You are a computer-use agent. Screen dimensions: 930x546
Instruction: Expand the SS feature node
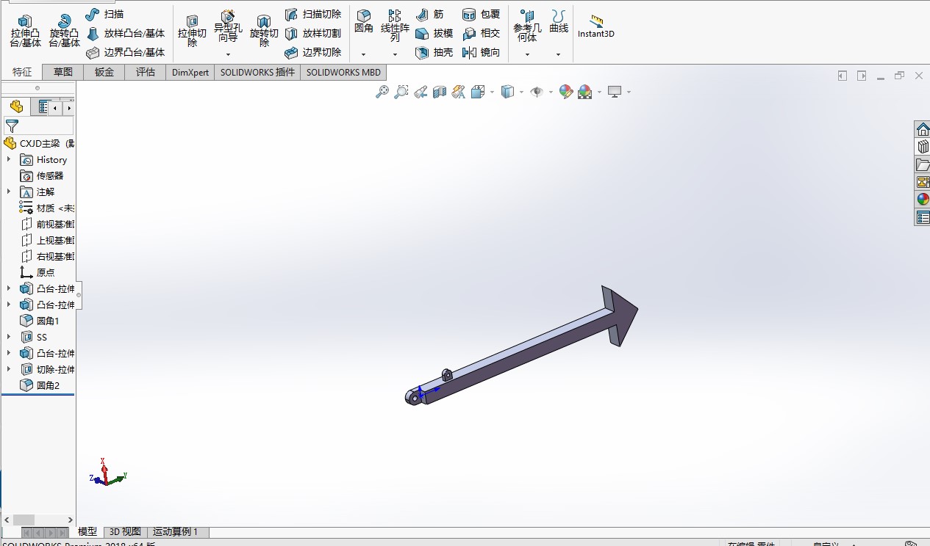[9, 337]
